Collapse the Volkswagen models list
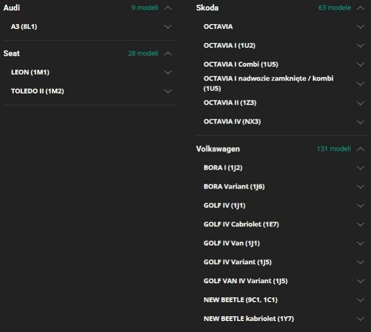This screenshot has width=371, height=332. point(360,149)
